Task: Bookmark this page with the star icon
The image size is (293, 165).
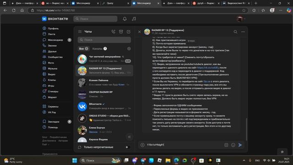Action: click(244, 10)
